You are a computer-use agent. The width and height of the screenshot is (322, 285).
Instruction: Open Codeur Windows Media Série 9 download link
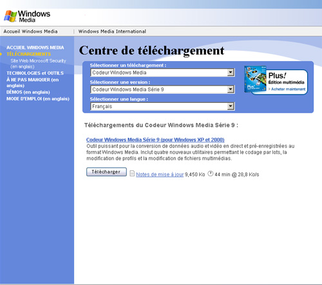pyautogui.click(x=155, y=140)
